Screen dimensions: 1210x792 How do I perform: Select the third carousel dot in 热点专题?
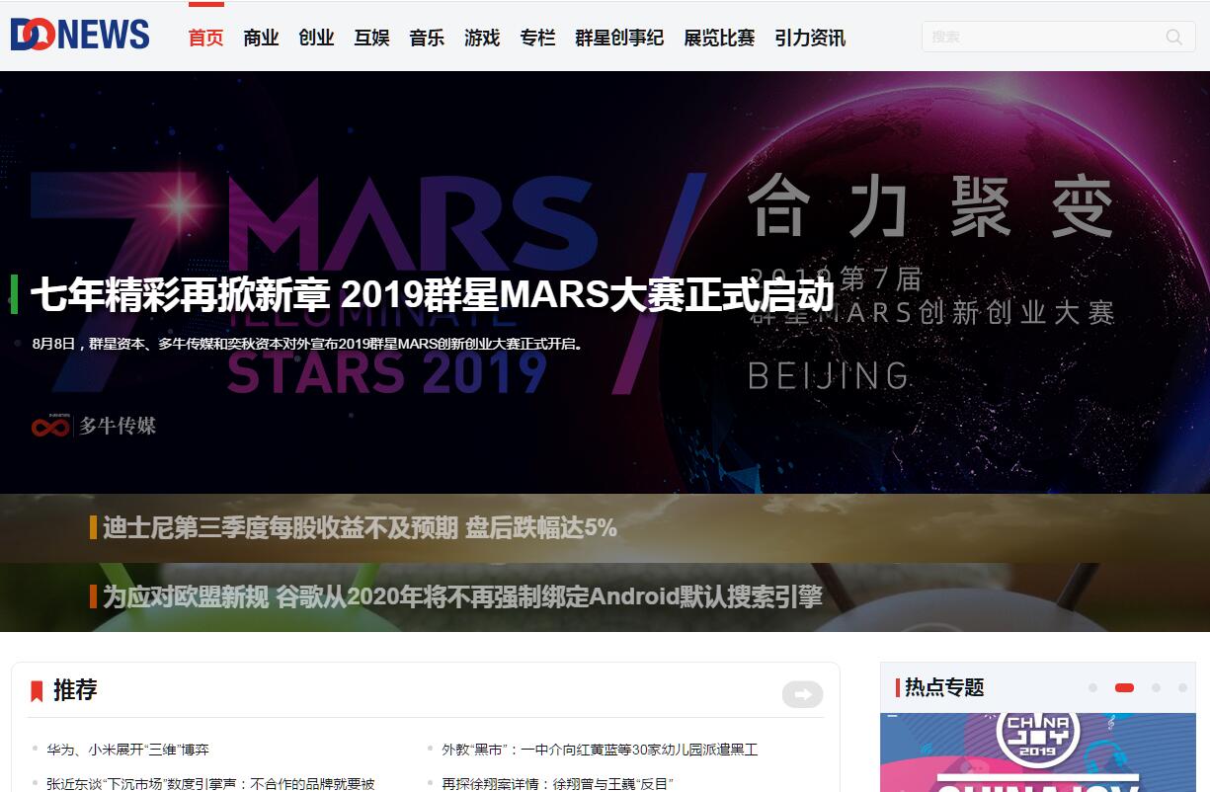(1156, 687)
